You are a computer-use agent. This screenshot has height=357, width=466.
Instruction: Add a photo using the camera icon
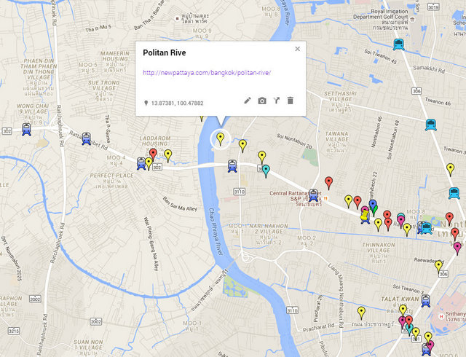click(262, 101)
